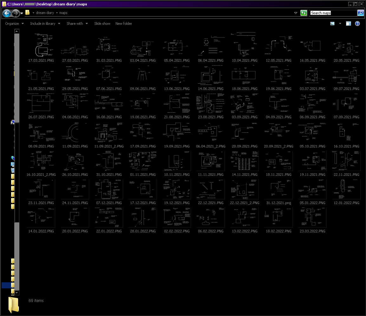Select file 07.09.2021.PNG
This screenshot has height=316, width=366.
346,106
